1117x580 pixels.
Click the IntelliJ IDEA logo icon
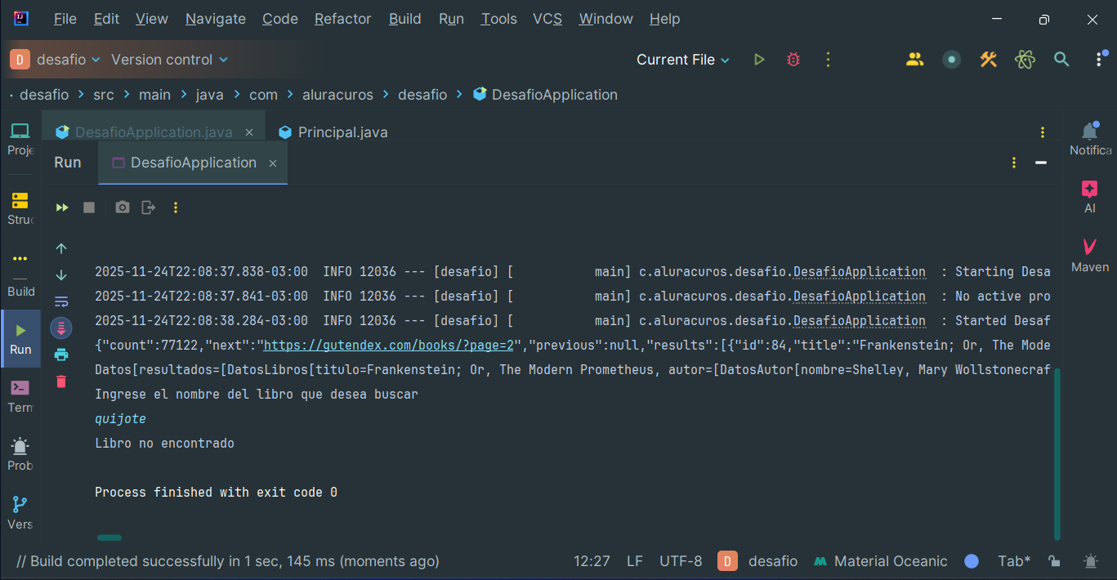pos(21,18)
